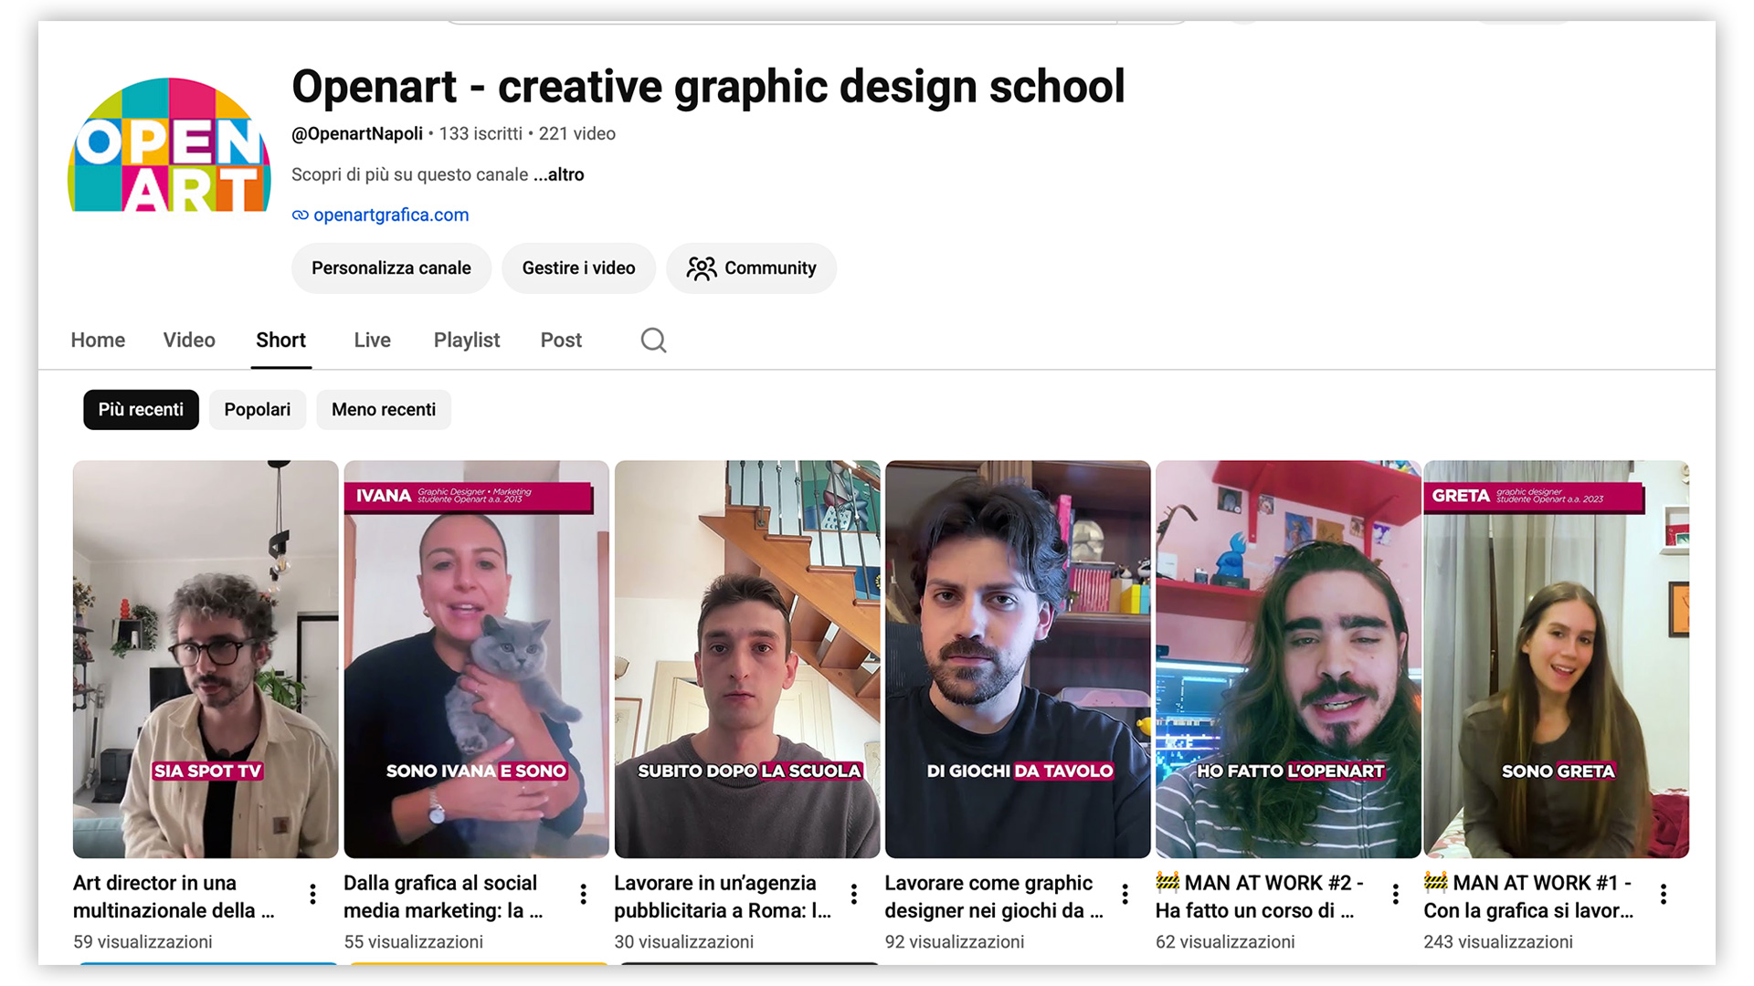Select the 'Meno recenti' filter chip
This screenshot has height=986, width=1754.
[384, 410]
